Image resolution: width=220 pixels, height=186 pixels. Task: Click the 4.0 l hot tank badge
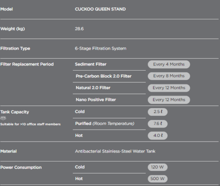[x=157, y=136]
